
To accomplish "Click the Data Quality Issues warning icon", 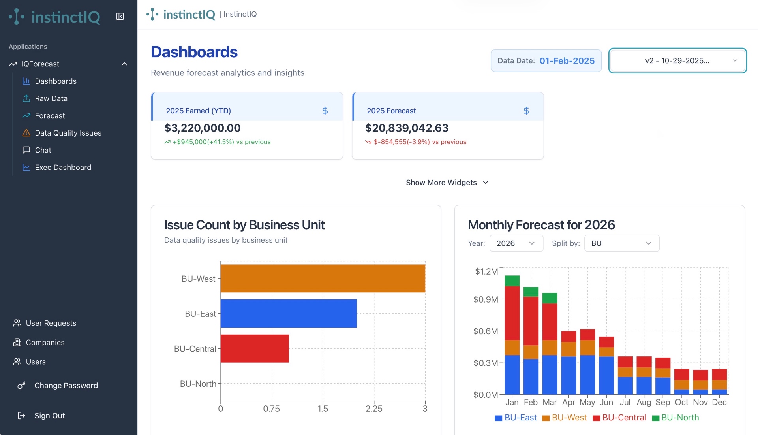I will (x=26, y=133).
